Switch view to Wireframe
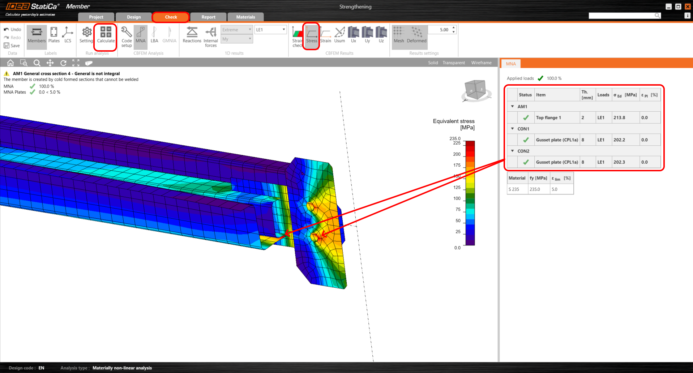This screenshot has width=693, height=373. point(481,63)
